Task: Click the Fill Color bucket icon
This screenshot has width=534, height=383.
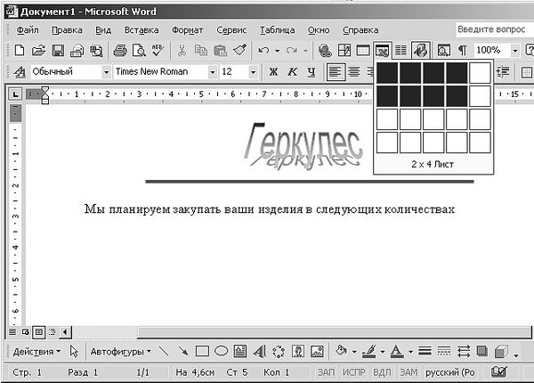Action: 341,351
